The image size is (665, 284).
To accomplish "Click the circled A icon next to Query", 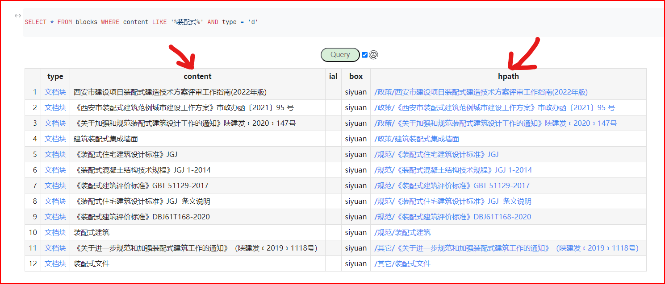I will 373,55.
